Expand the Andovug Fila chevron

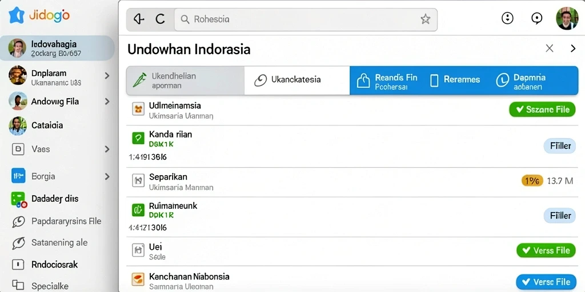point(107,102)
